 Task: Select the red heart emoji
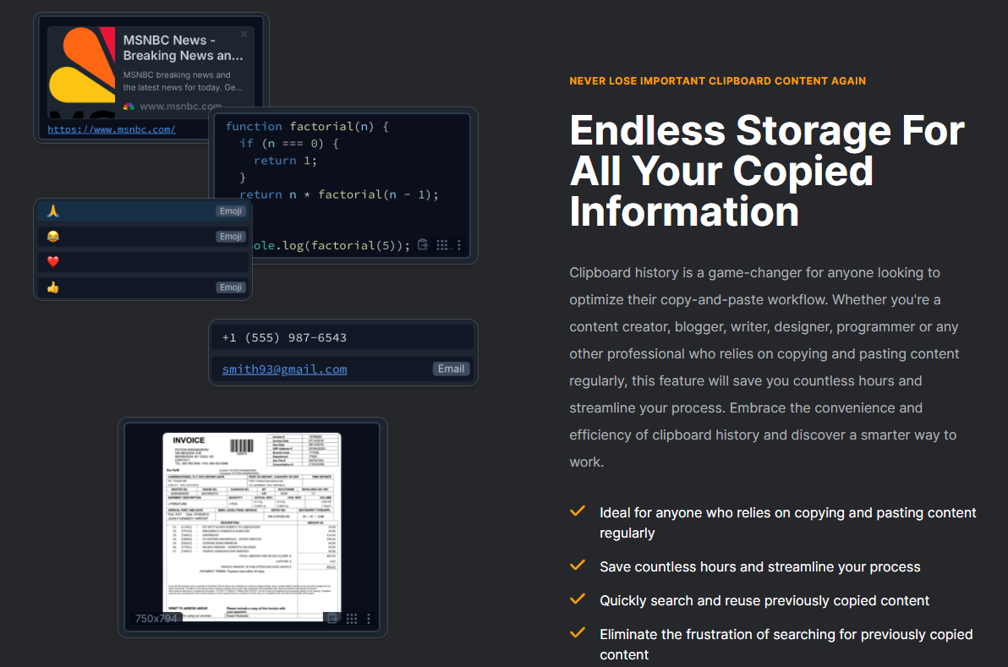coord(52,261)
